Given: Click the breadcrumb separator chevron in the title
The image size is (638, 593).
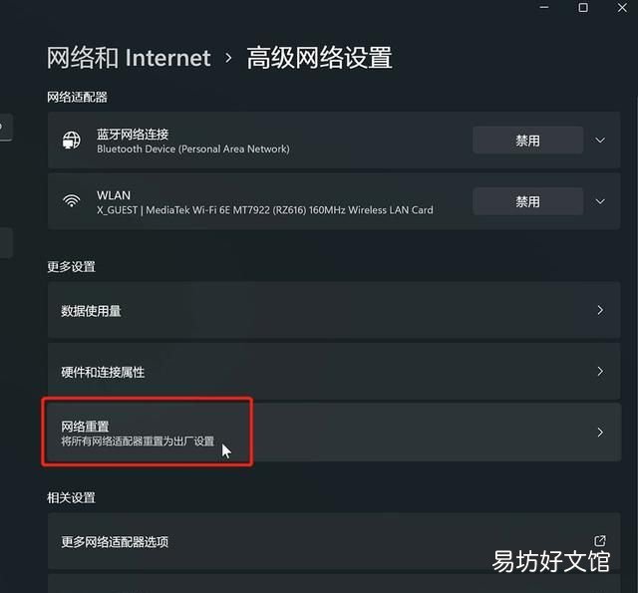Looking at the screenshot, I should (x=228, y=58).
